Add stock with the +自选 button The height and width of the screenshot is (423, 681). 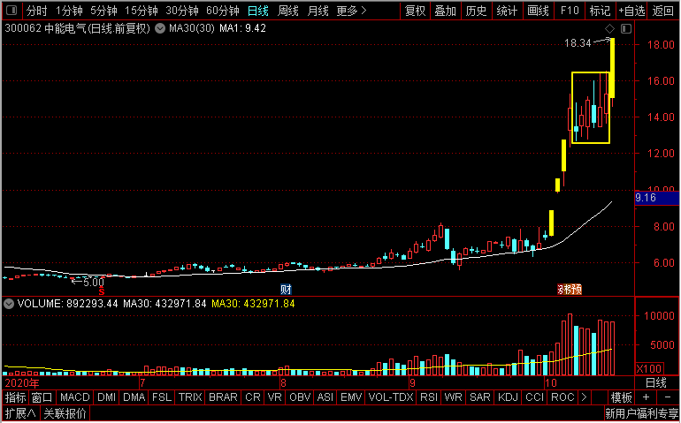[631, 11]
